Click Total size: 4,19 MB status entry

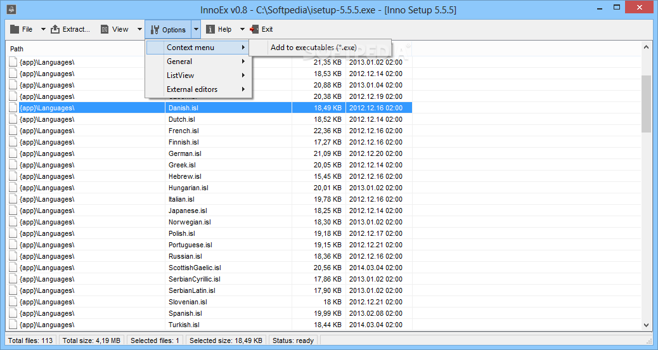pos(91,340)
